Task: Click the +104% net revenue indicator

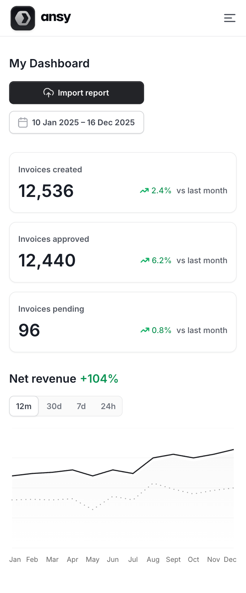Action: [99, 379]
